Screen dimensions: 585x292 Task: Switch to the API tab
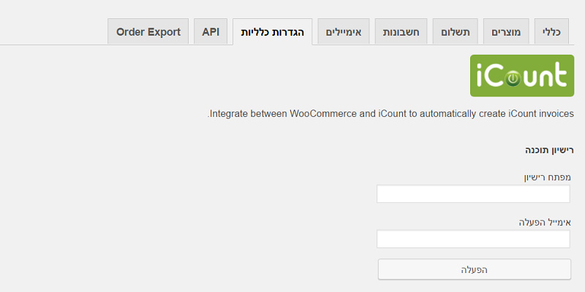click(211, 31)
